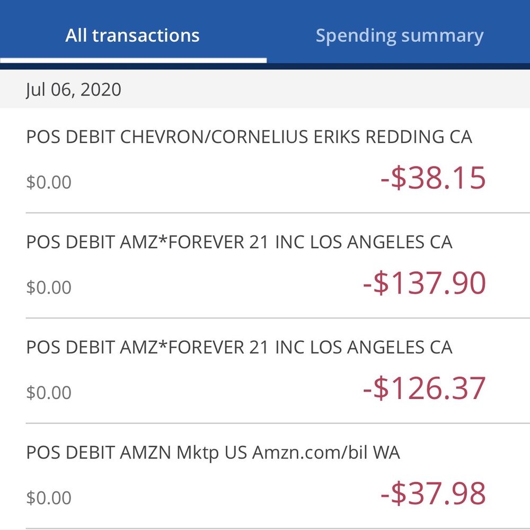Open the AMZN Mktp US transaction description
Viewport: 530px width, 530px height.
coord(213,453)
